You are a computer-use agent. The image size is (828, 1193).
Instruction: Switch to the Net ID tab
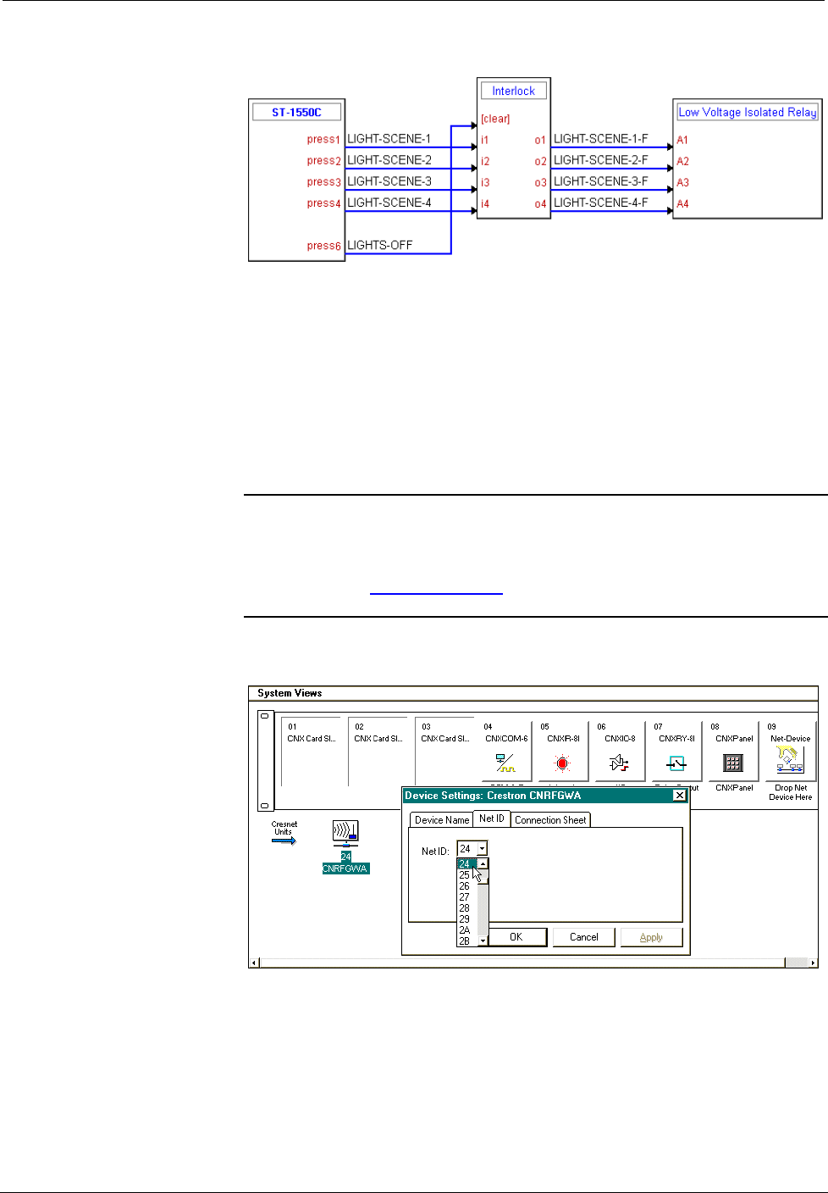(491, 818)
